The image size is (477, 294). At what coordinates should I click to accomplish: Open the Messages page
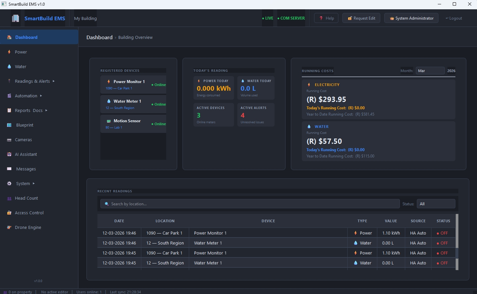39,169
